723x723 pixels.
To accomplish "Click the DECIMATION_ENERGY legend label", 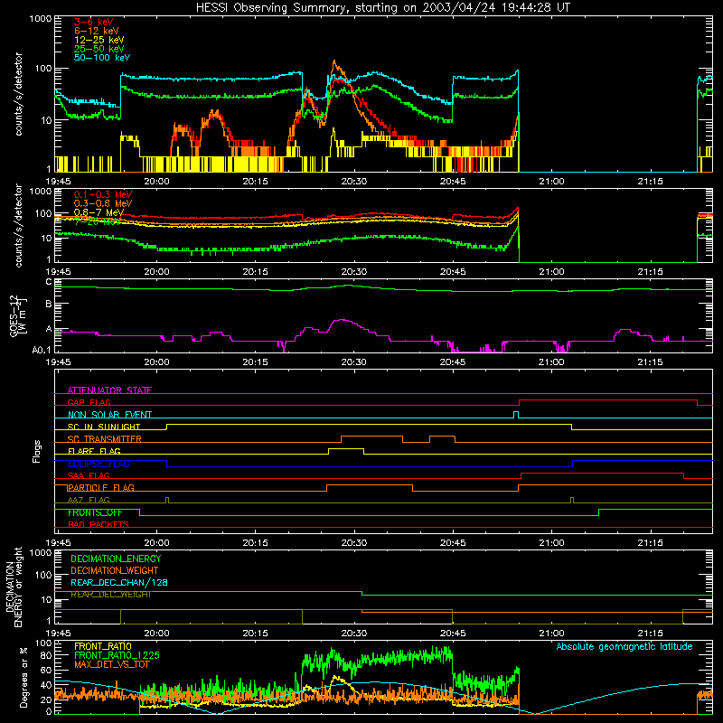I will tap(116, 559).
